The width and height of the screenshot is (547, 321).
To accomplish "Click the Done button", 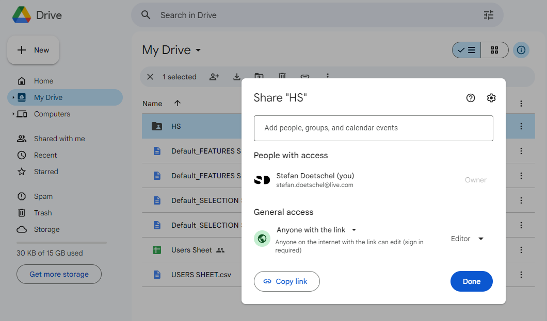I will [471, 281].
